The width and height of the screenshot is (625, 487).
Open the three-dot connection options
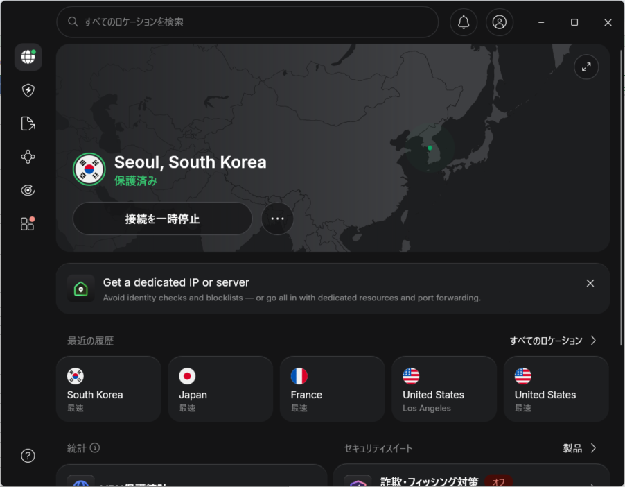(x=277, y=219)
